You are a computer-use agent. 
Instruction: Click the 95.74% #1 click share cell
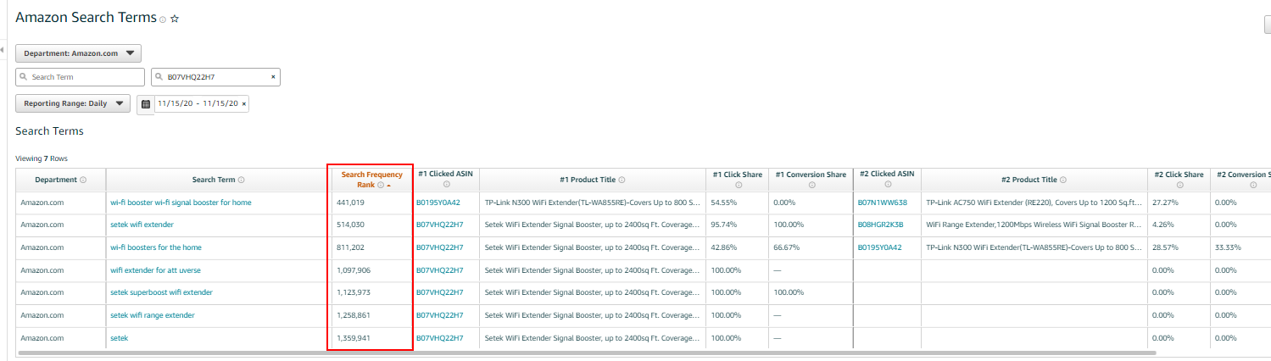tap(722, 225)
